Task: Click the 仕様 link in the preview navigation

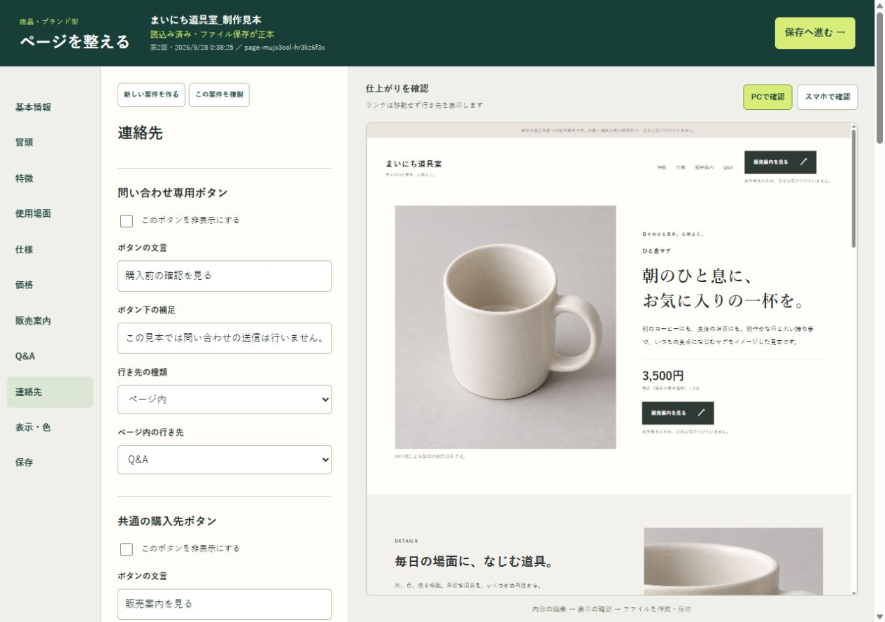Action: pos(680,168)
